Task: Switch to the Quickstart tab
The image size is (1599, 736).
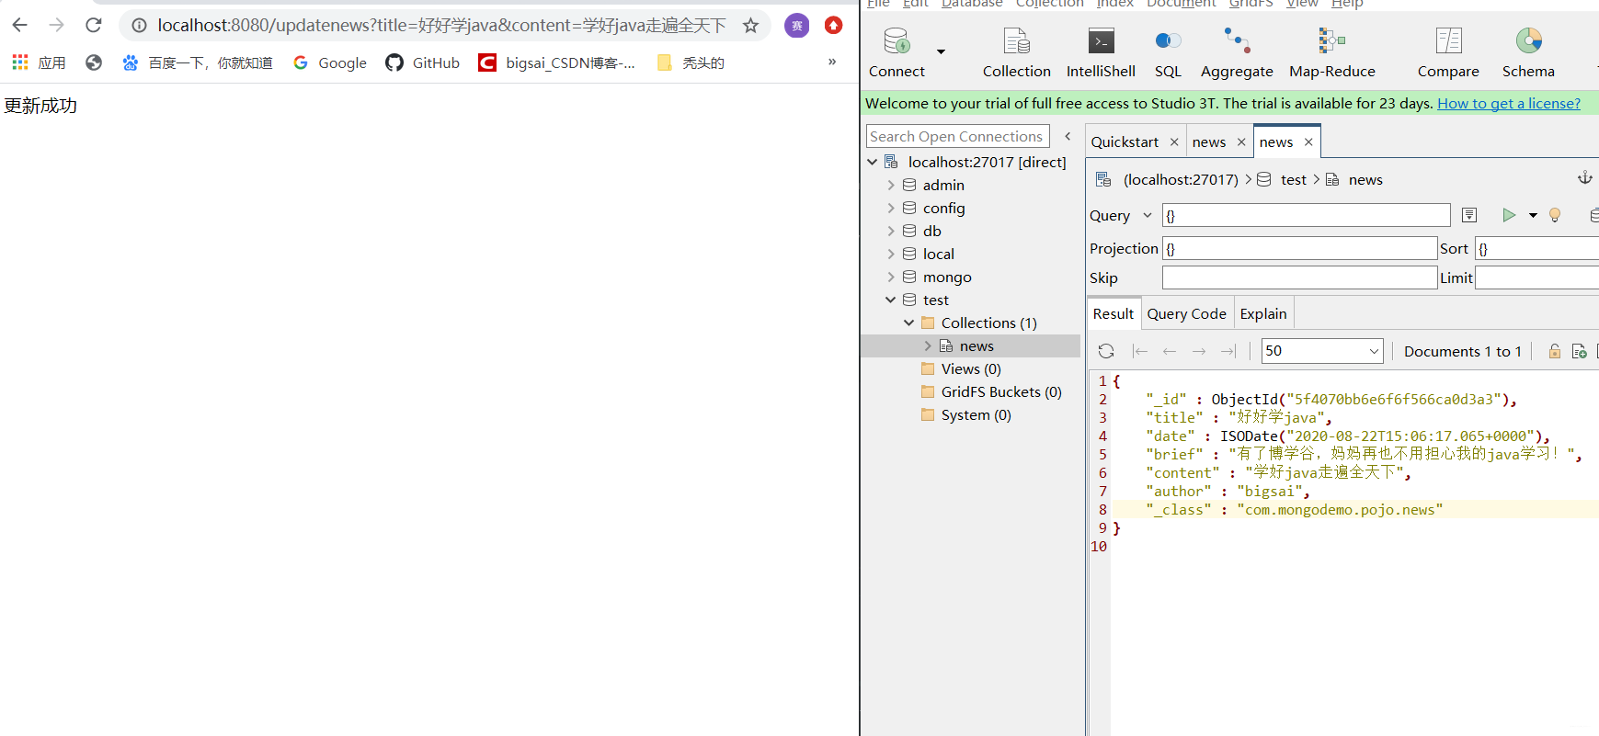Action: pos(1125,142)
